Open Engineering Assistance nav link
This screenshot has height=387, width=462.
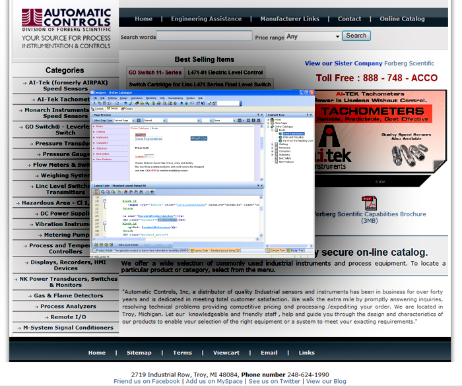206,19
